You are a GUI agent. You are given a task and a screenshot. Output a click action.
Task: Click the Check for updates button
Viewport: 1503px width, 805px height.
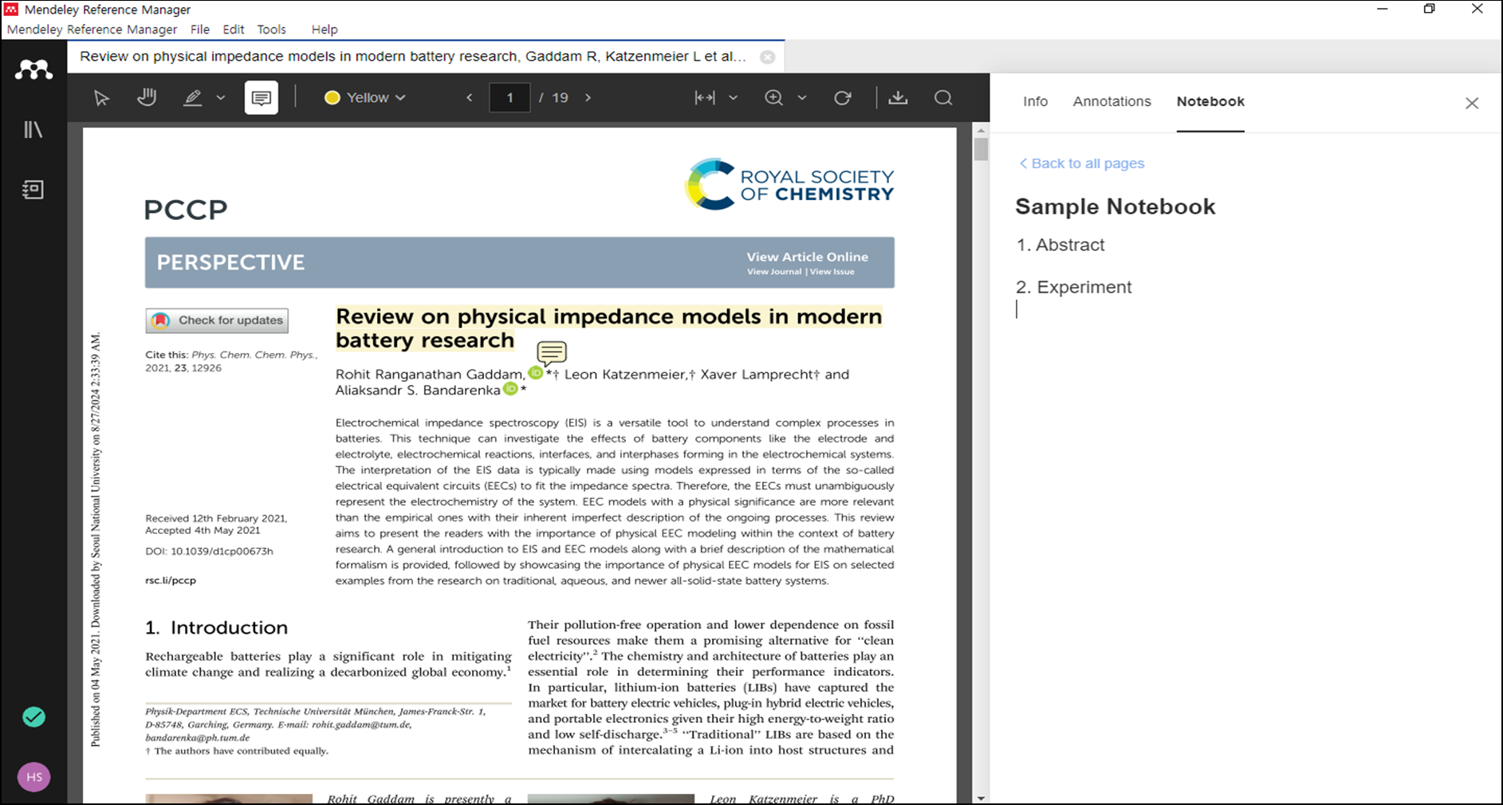[x=217, y=320]
